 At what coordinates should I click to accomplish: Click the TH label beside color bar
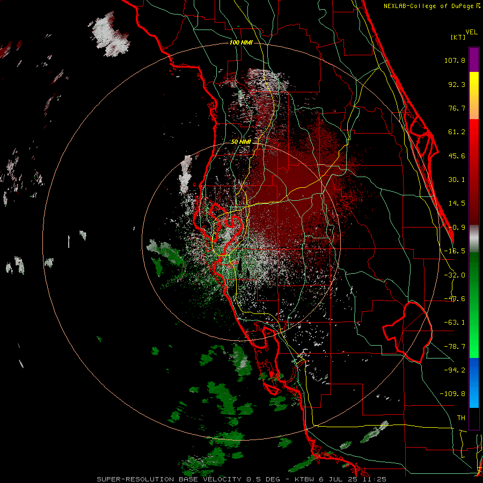[x=461, y=418]
